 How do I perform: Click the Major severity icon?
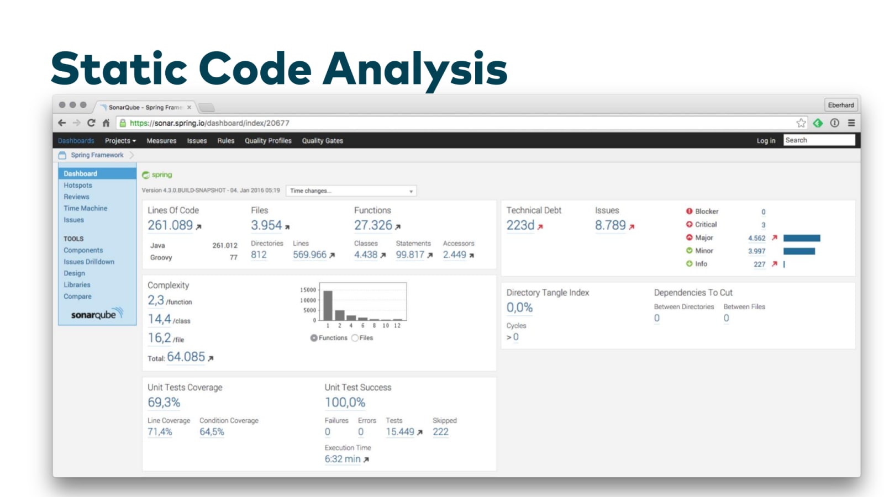click(689, 237)
